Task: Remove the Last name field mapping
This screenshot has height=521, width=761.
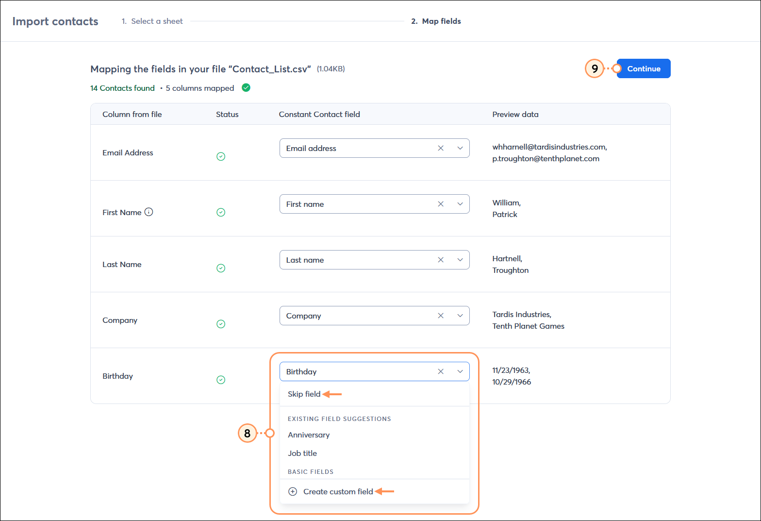Action: [x=441, y=260]
